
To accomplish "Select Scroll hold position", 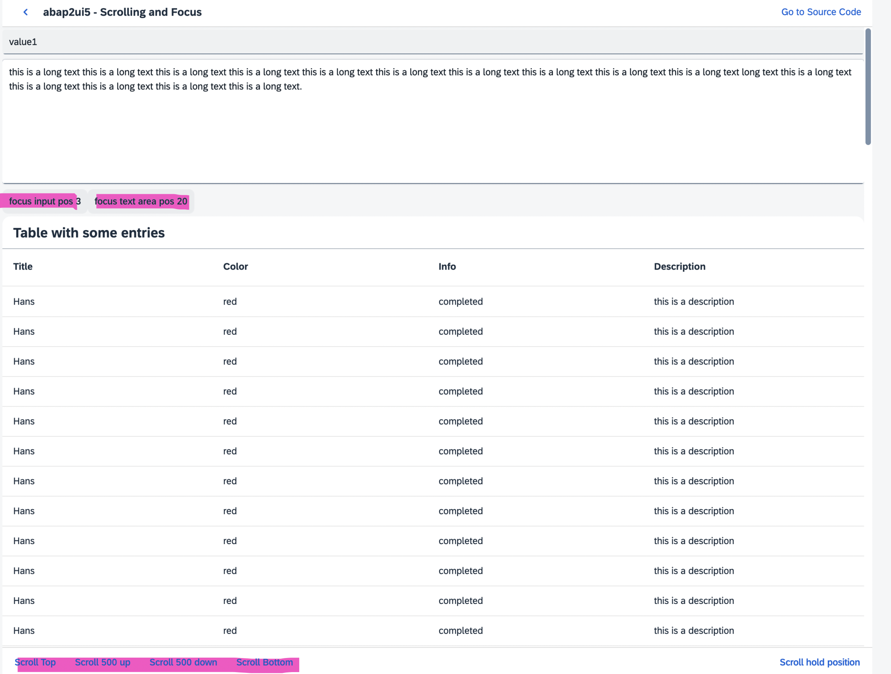I will pos(820,662).
